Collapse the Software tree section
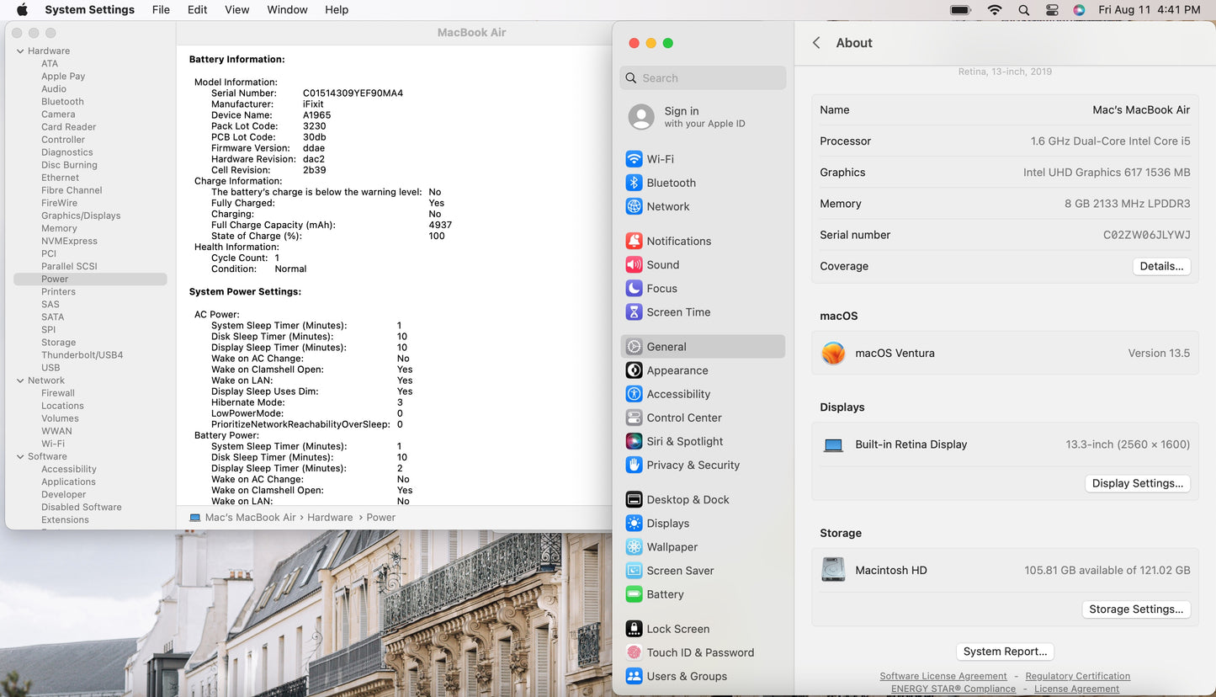Screen dimensions: 1216x697 tap(20, 456)
